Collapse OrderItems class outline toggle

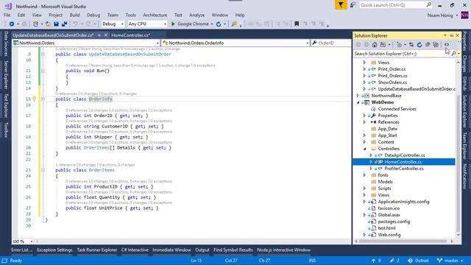click(43, 170)
